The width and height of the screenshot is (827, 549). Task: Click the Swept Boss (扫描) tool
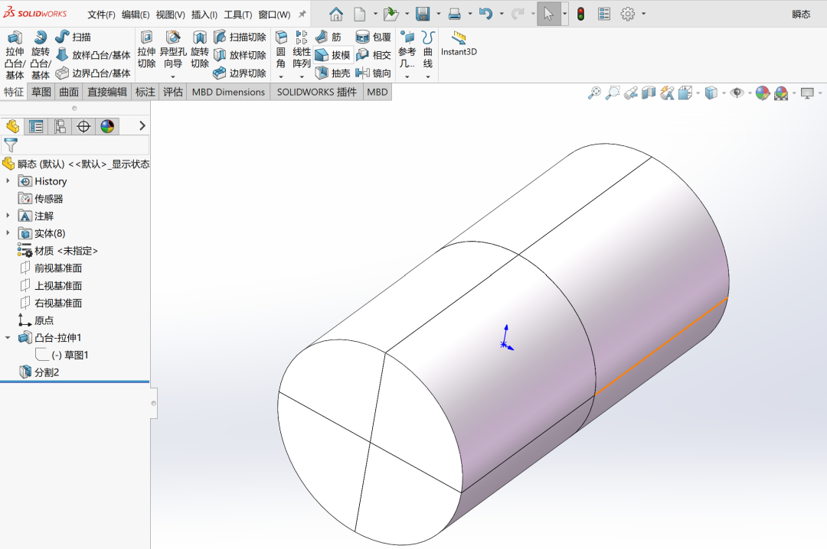[x=74, y=37]
